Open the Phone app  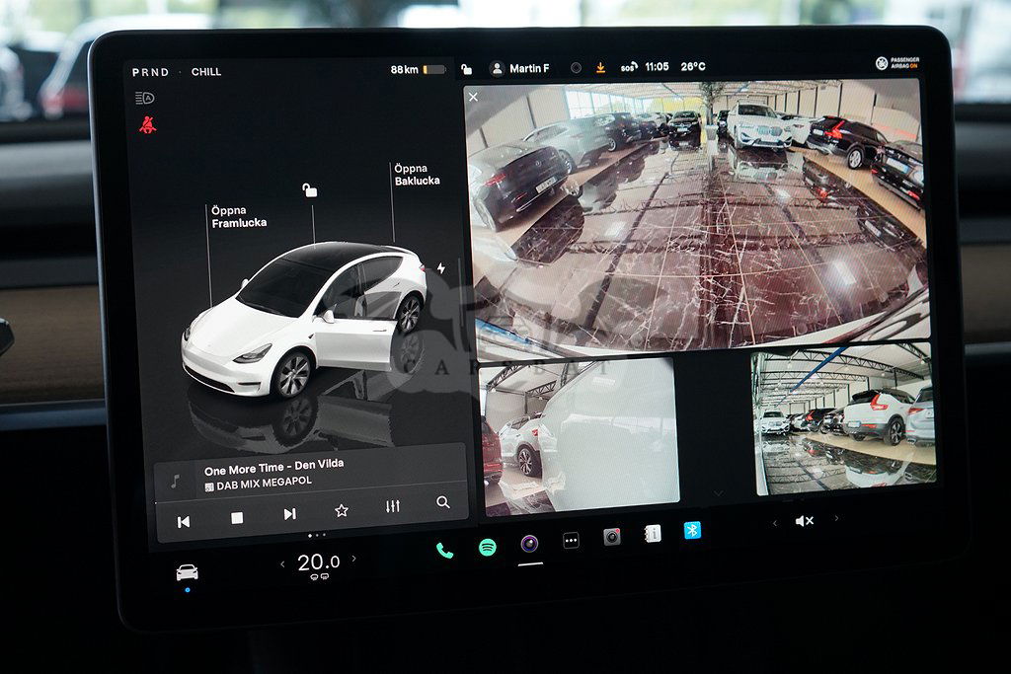click(444, 551)
